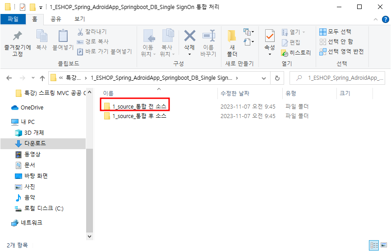Open 동영상 folder
This screenshot has height=251, width=391.
point(28,155)
